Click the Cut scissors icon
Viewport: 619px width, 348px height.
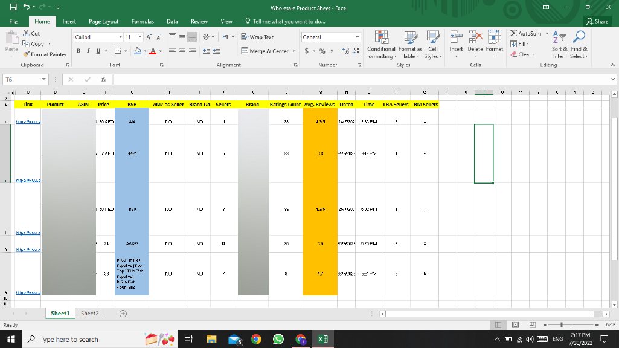(x=26, y=33)
